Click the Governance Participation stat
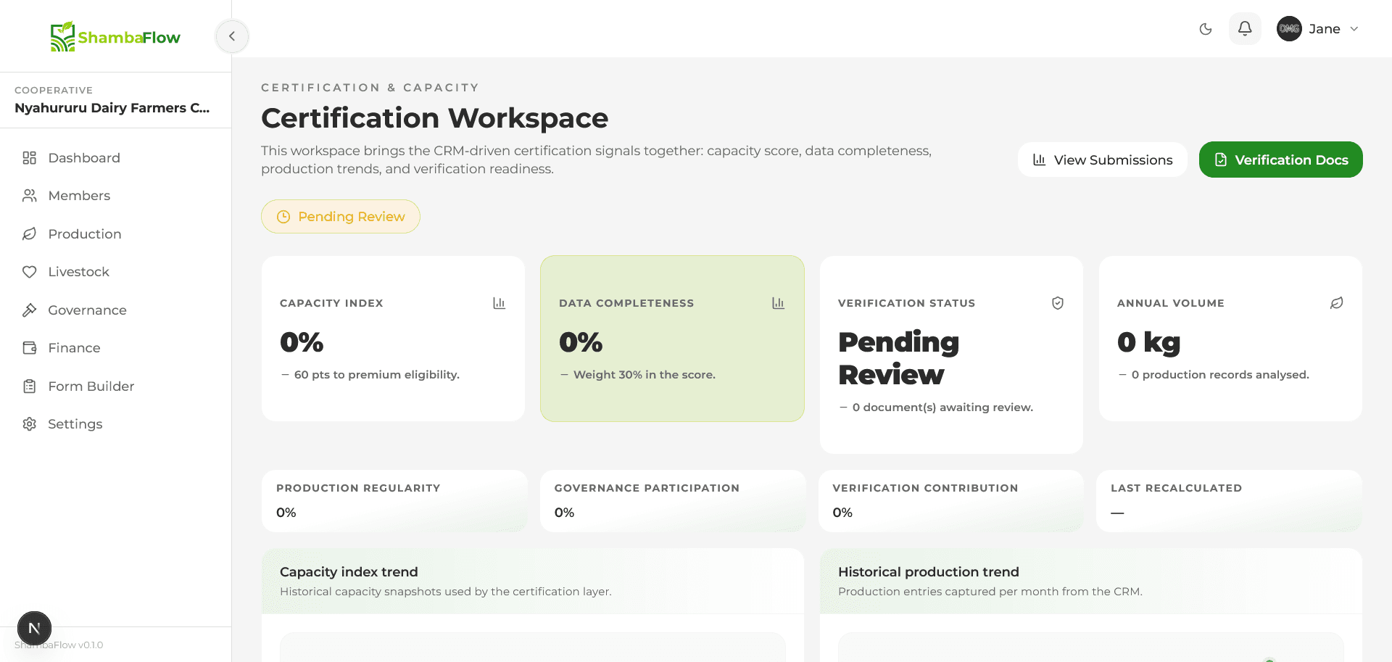1392x662 pixels. point(673,500)
